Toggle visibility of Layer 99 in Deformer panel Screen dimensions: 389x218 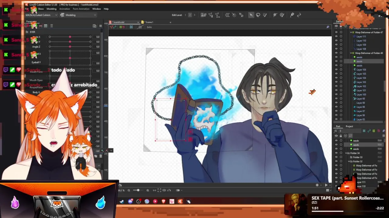[336, 99]
